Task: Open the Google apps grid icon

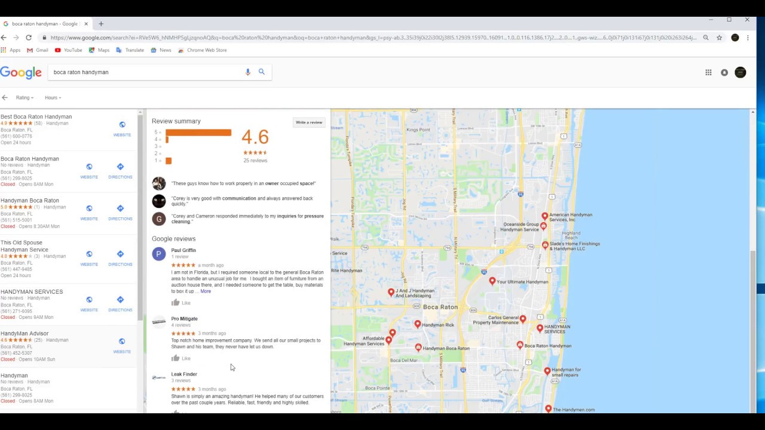Action: point(708,72)
